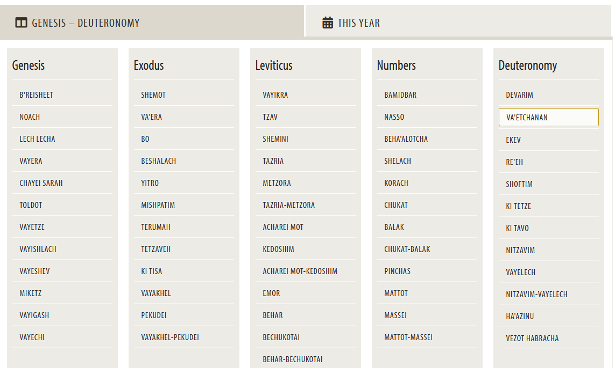Image resolution: width=615 pixels, height=368 pixels.
Task: Go to the Vezot Habracha portion
Action: pyautogui.click(x=532, y=338)
